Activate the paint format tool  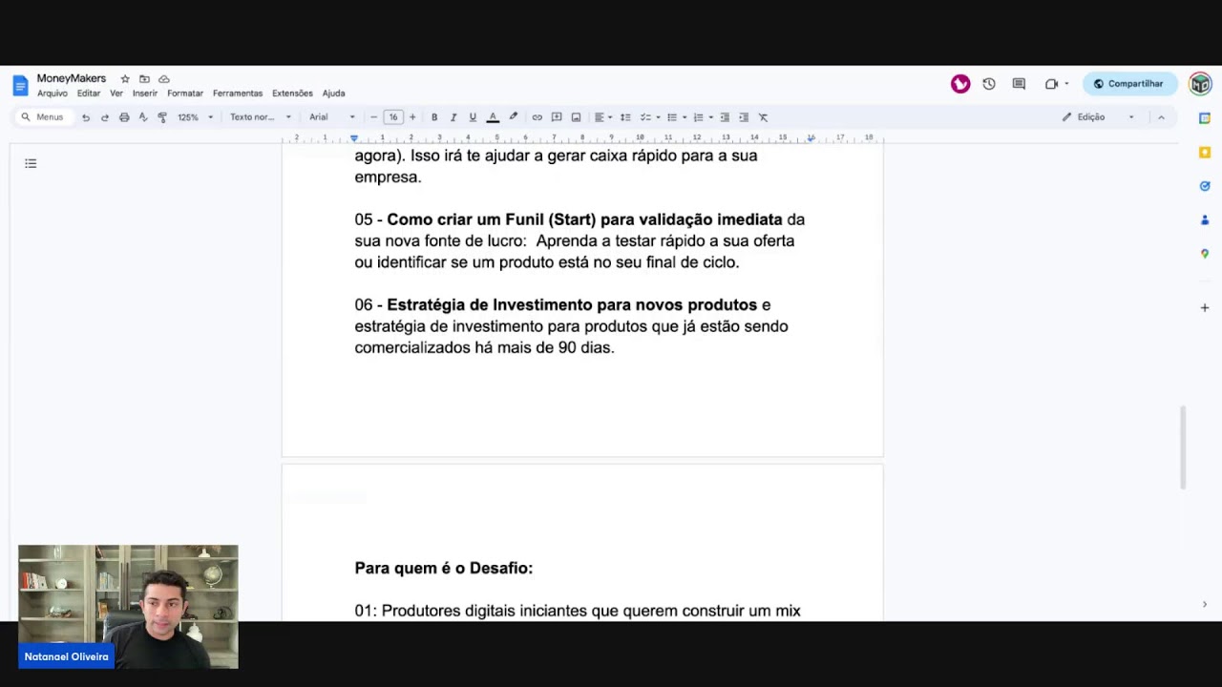tap(162, 117)
